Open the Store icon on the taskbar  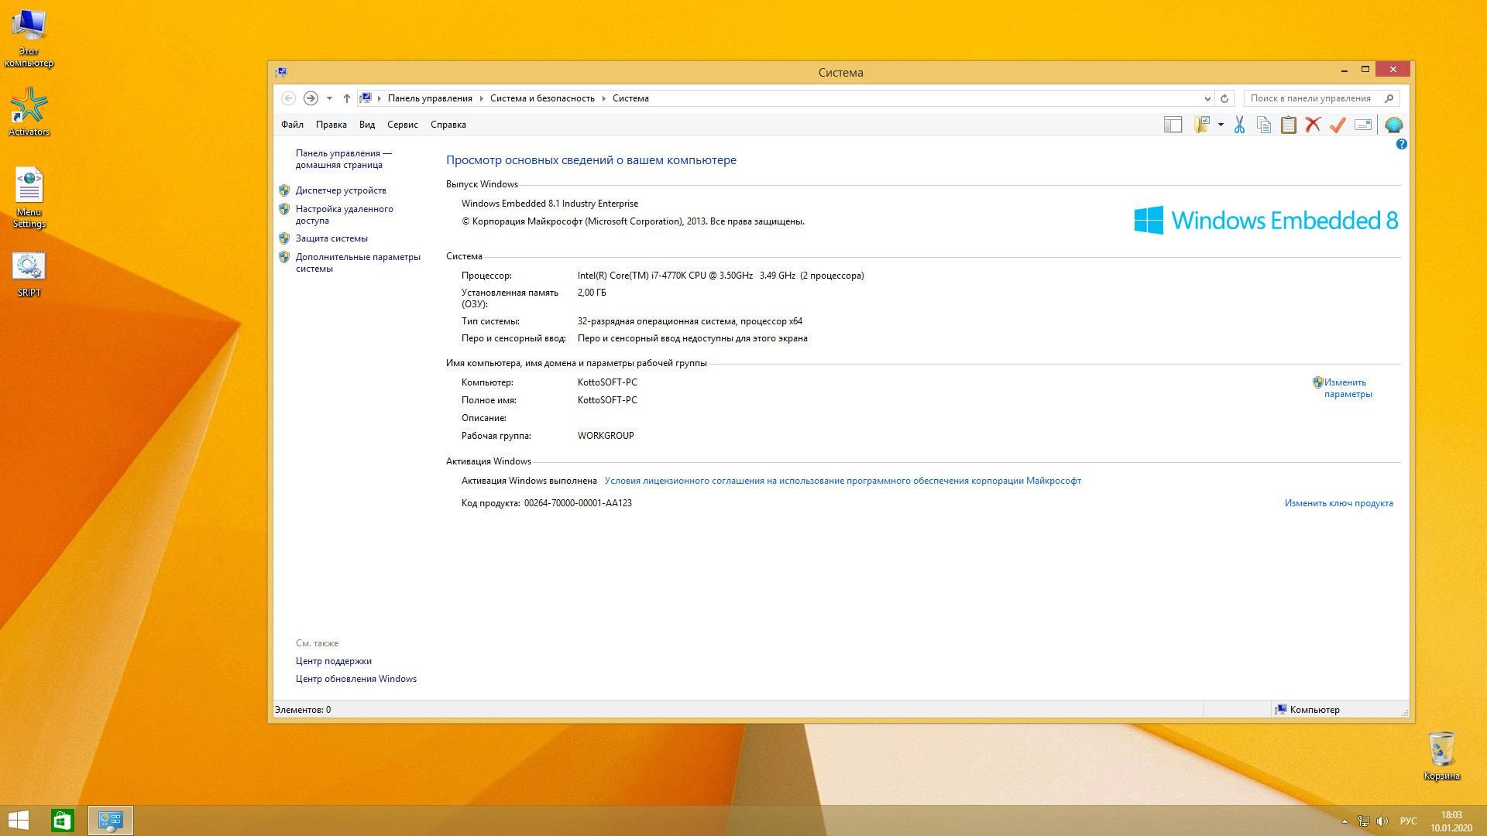pos(63,821)
